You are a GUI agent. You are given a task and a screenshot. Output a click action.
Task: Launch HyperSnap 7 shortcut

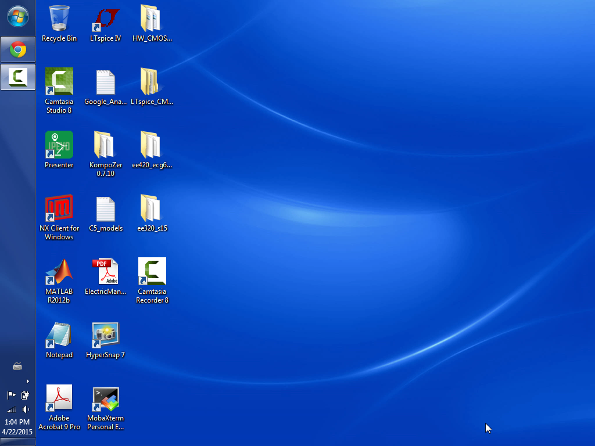[106, 336]
